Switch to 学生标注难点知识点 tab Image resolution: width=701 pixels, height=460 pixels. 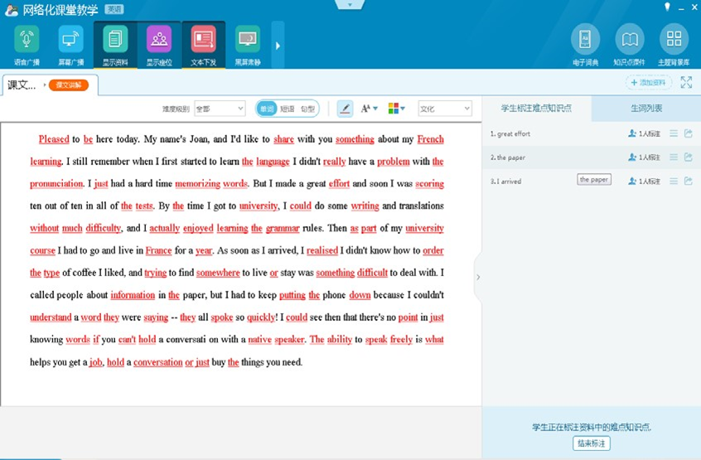point(536,109)
